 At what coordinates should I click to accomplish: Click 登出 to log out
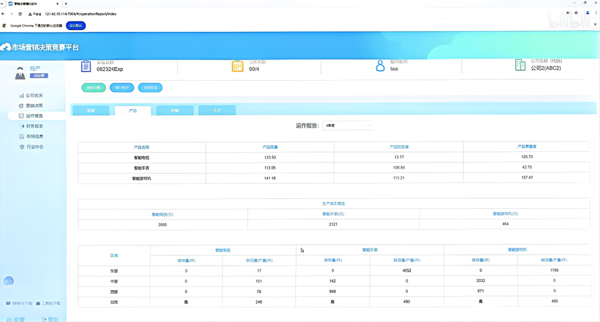click(51, 319)
